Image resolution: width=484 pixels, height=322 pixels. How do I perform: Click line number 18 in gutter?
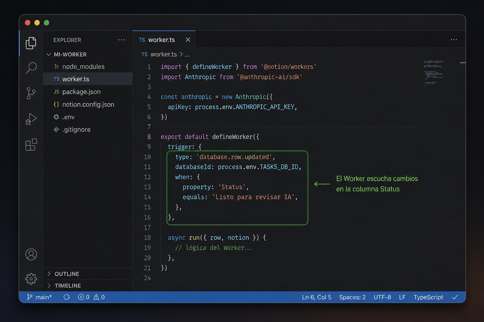(x=147, y=238)
